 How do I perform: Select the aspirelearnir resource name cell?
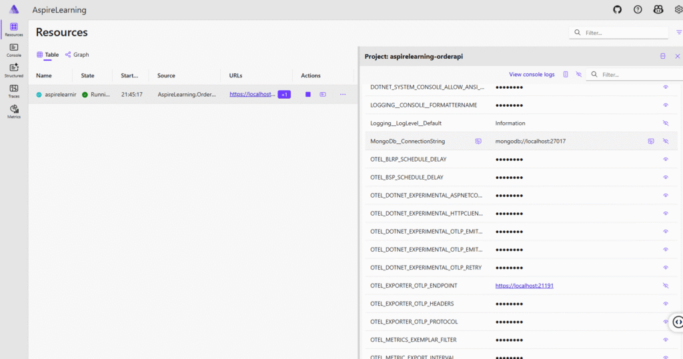coord(61,95)
